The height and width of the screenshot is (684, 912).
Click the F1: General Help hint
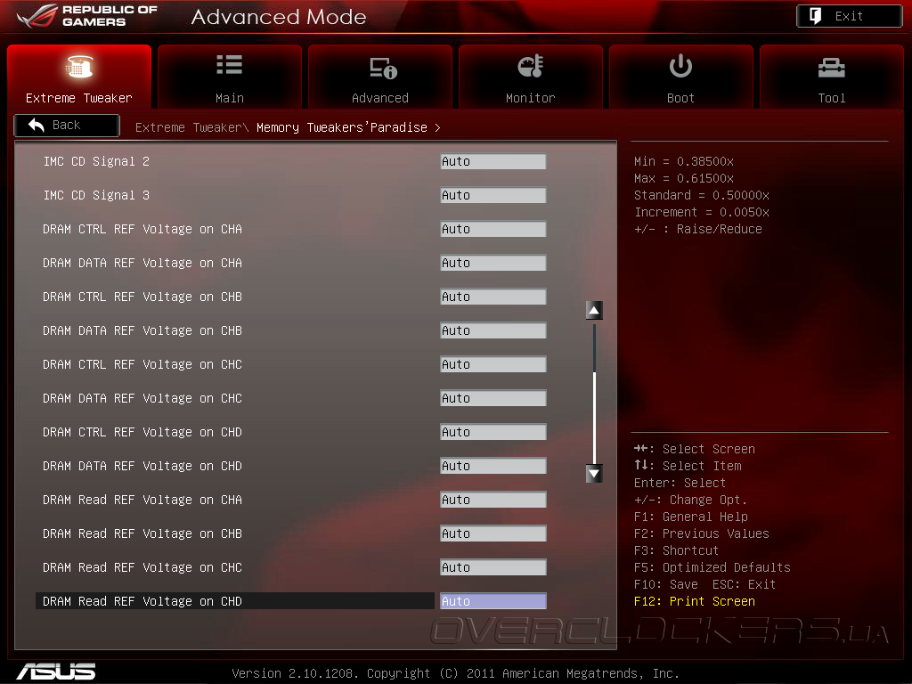[x=691, y=517]
